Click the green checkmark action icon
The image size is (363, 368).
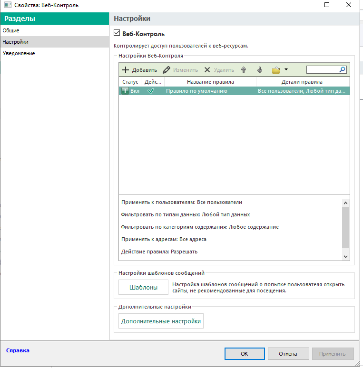pos(151,91)
